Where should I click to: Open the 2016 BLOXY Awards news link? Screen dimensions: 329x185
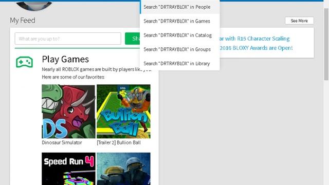(x=256, y=48)
